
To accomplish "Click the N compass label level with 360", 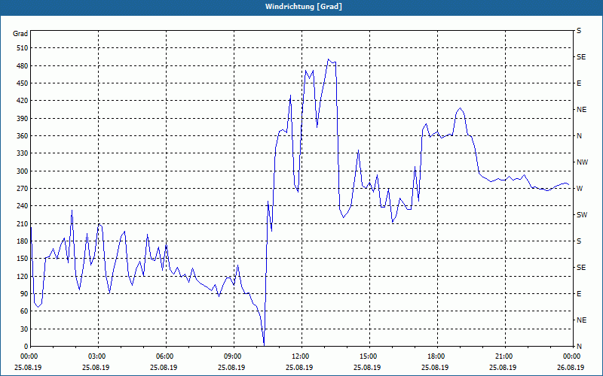I will tap(579, 136).
